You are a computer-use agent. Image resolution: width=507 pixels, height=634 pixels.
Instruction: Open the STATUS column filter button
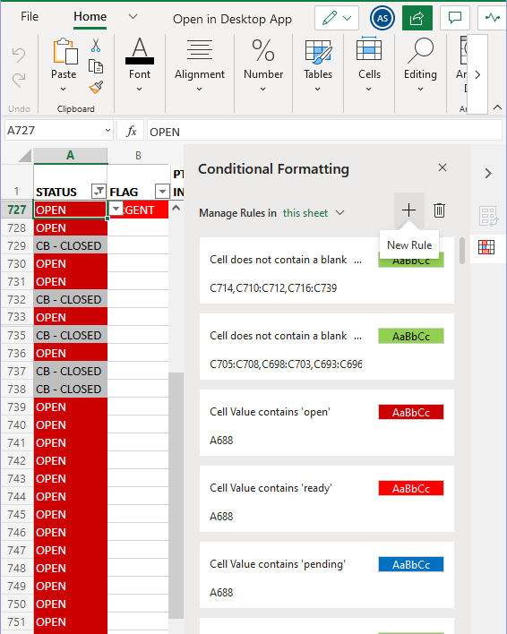(x=99, y=191)
